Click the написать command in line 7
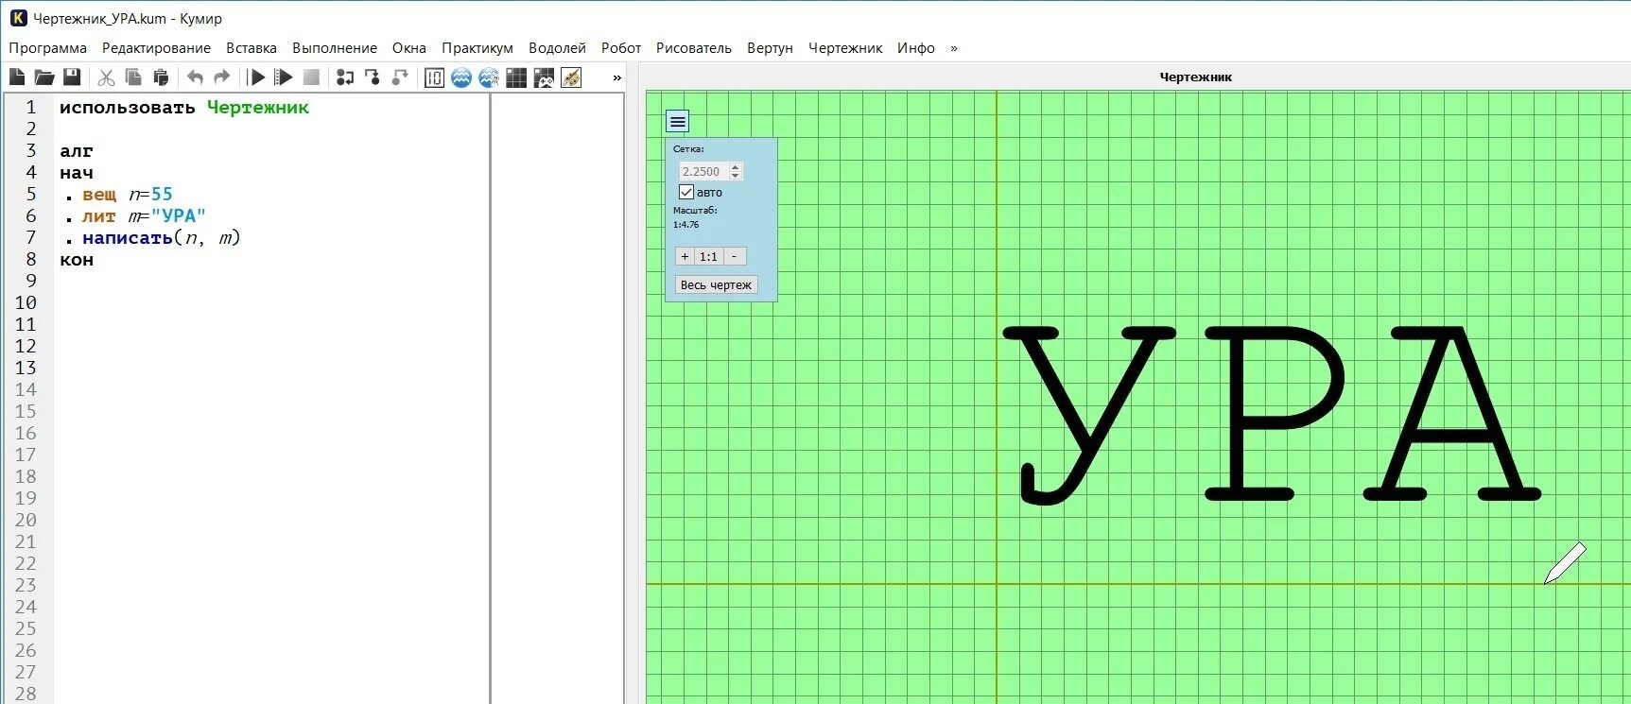Screen dimensions: 1631x704 128,238
